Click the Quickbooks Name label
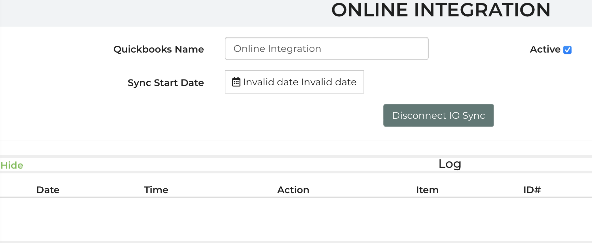This screenshot has height=243, width=592. tap(159, 49)
